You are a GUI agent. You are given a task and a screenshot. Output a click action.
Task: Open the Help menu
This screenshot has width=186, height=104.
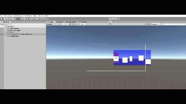(47, 16)
